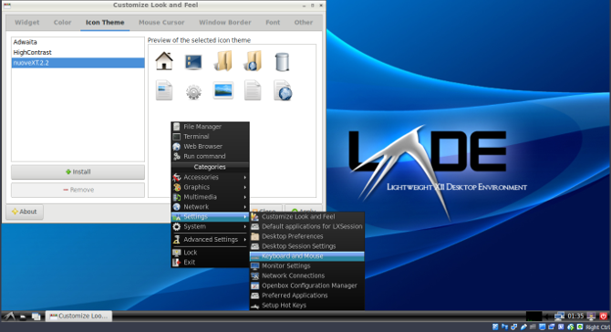Select Exit in the menu
This screenshot has height=332, width=611.
[210, 263]
